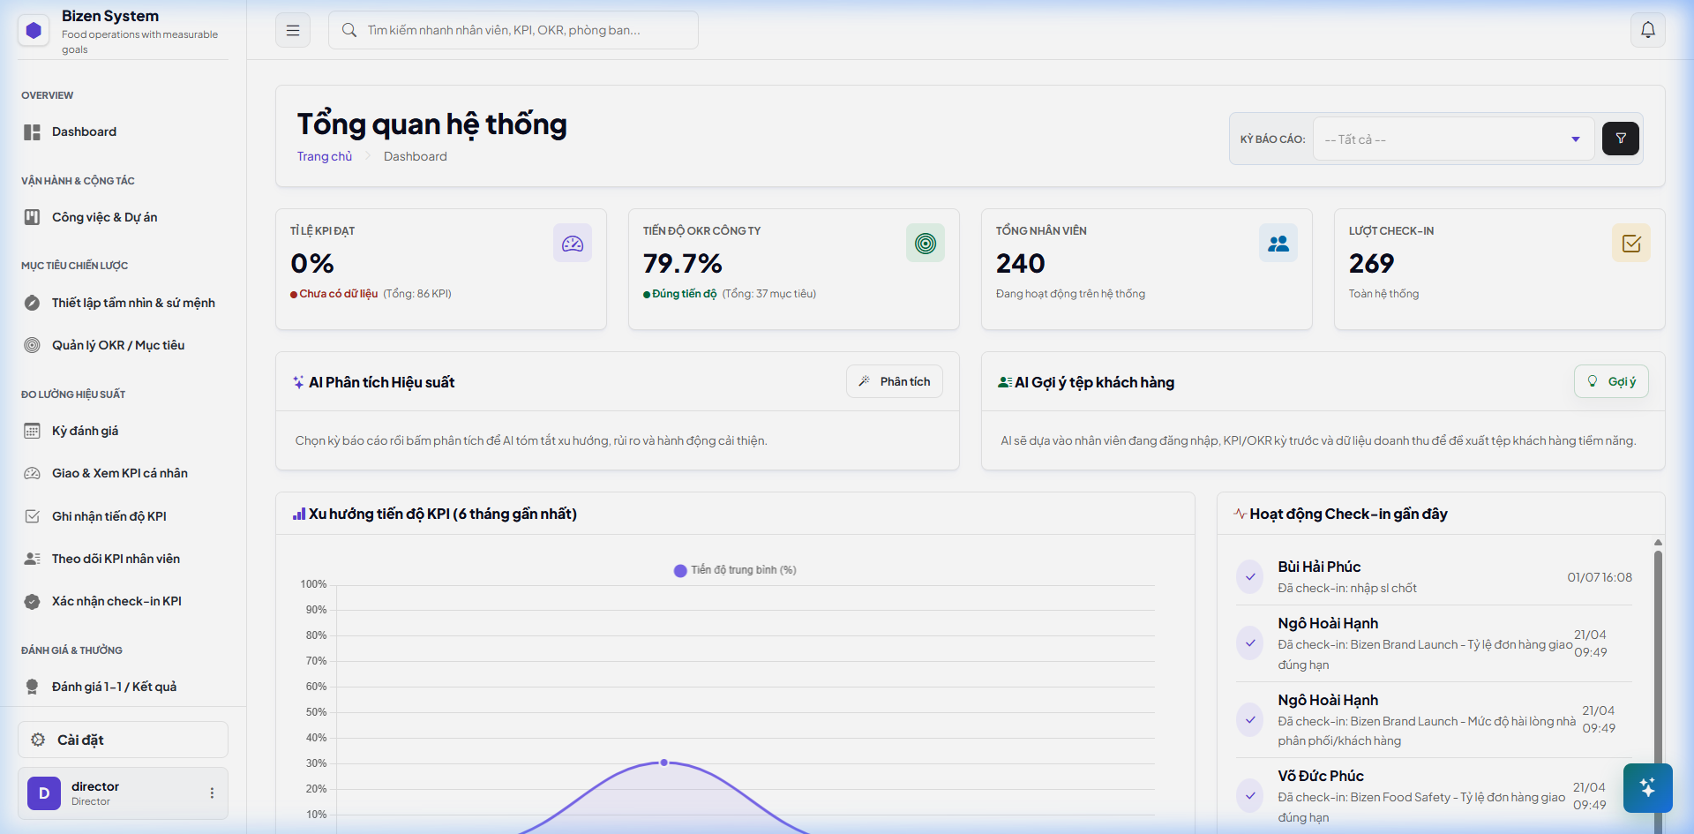This screenshot has width=1694, height=834.
Task: Click the 0% KPI achievement value
Action: (312, 263)
